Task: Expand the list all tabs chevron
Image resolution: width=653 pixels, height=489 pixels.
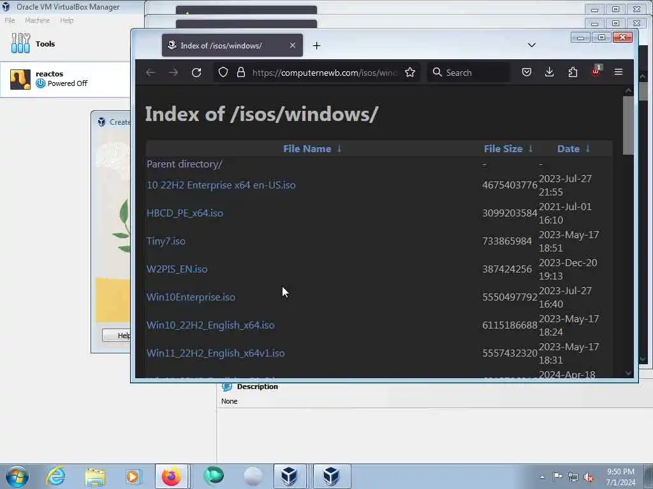Action: (x=531, y=45)
